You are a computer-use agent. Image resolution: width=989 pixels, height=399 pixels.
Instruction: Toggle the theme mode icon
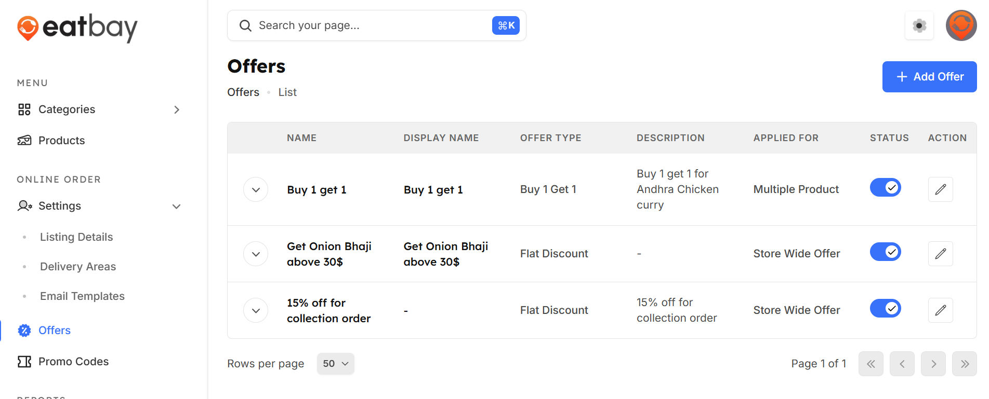pyautogui.click(x=919, y=25)
